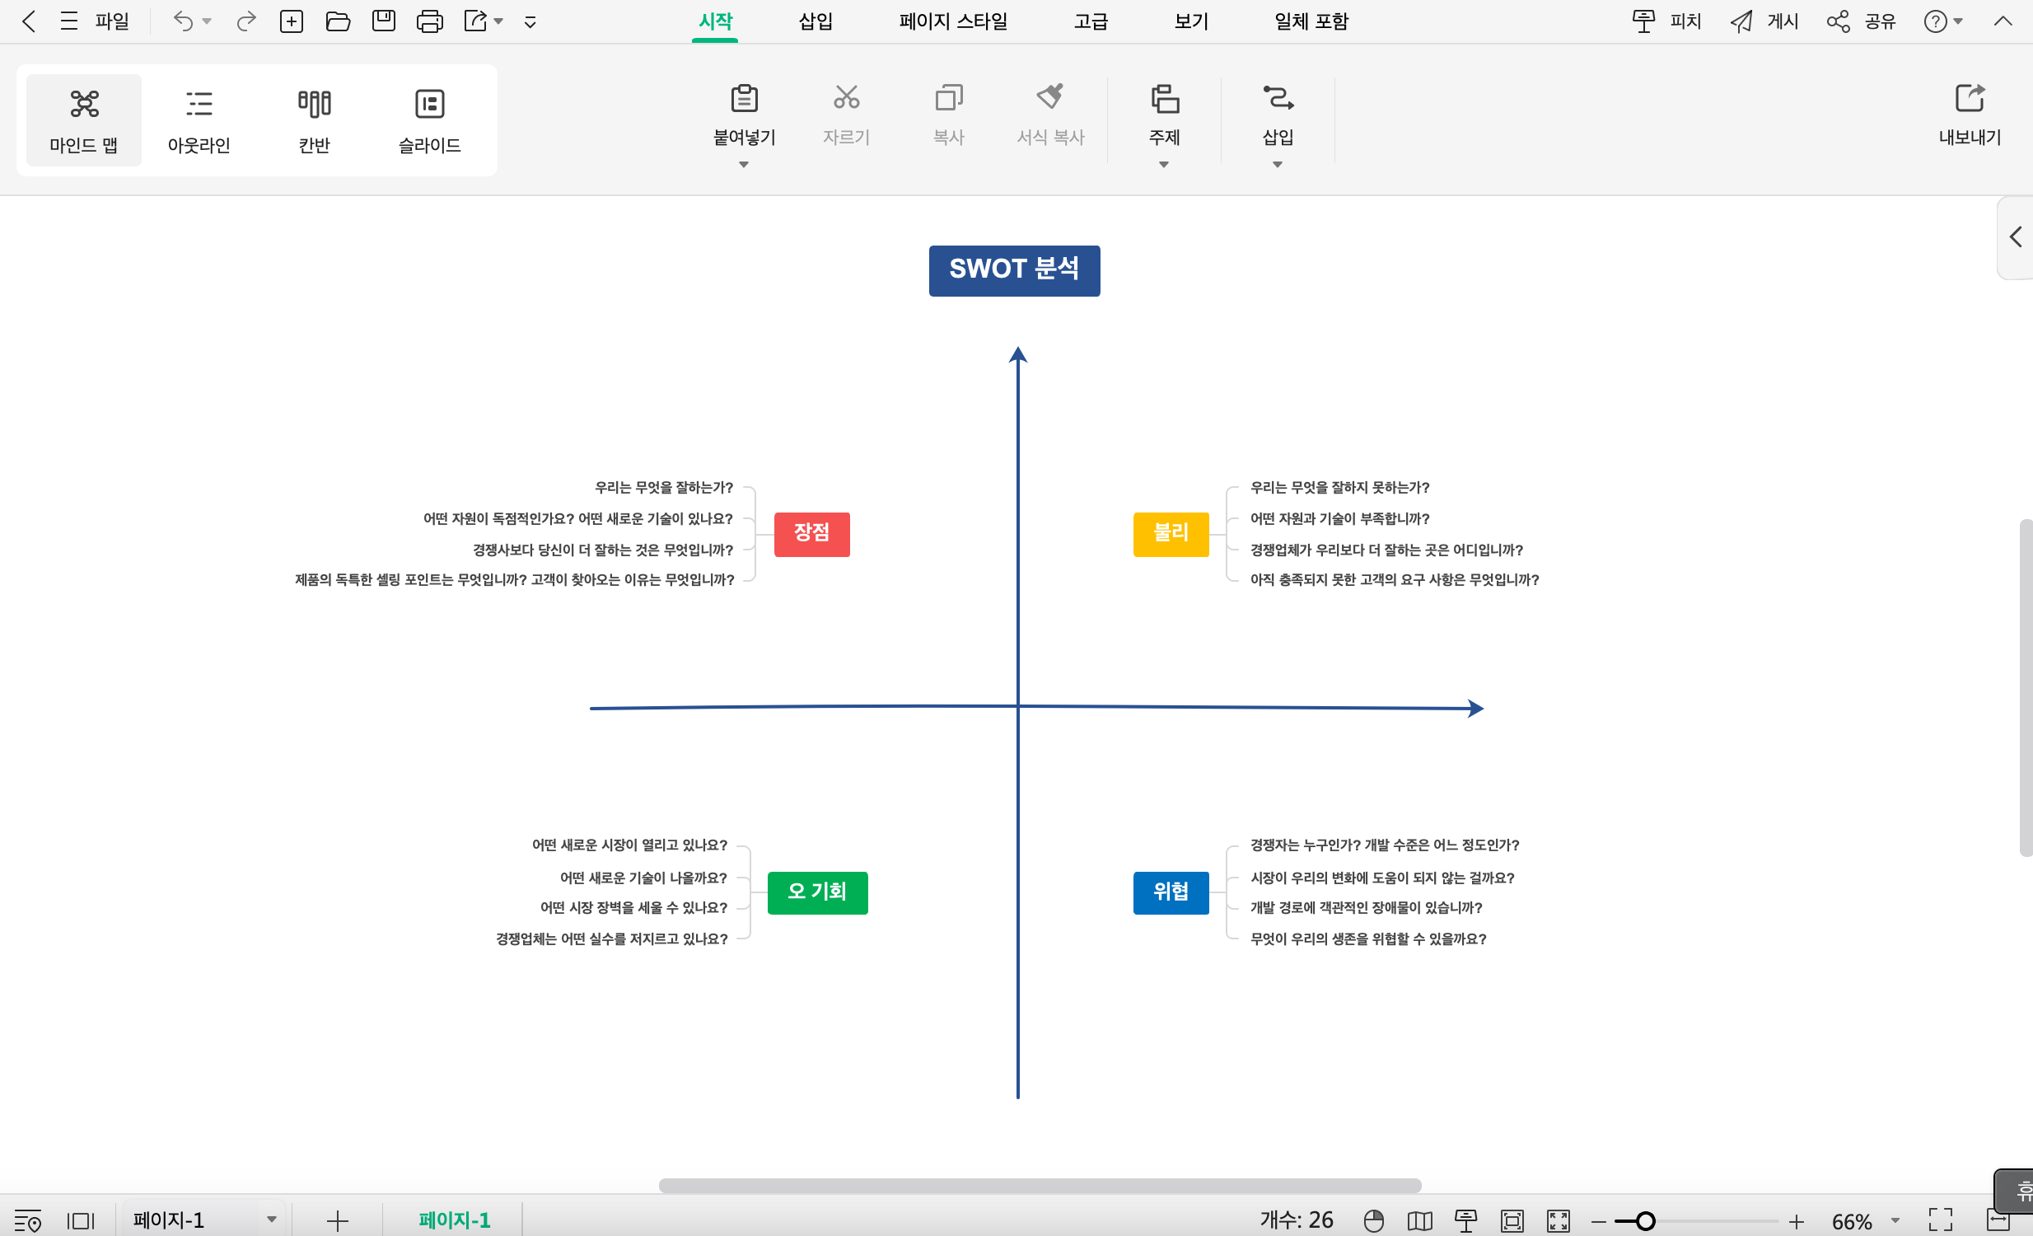Screen dimensions: 2033x1236
Task: Click the 주제 topic icon
Action: (1164, 98)
